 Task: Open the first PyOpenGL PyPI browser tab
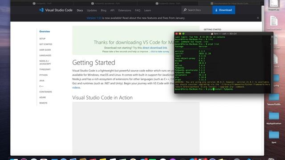pos(42,4)
